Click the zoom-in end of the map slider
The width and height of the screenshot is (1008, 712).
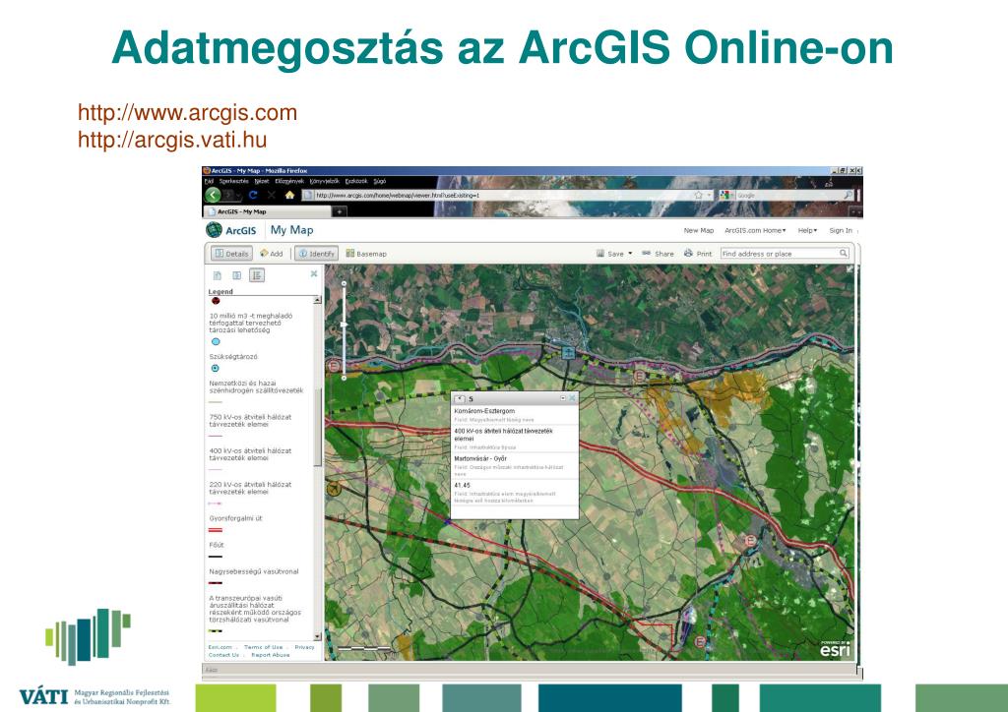(344, 283)
